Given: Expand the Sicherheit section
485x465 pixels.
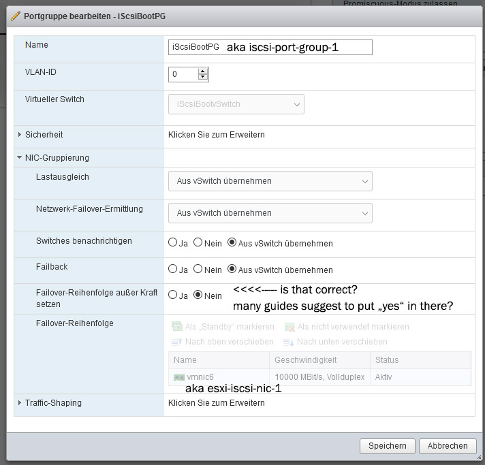Looking at the screenshot, I should click(x=20, y=135).
